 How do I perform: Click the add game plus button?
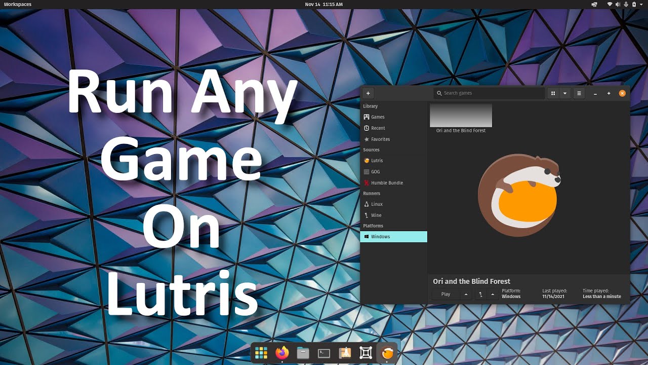tap(368, 93)
